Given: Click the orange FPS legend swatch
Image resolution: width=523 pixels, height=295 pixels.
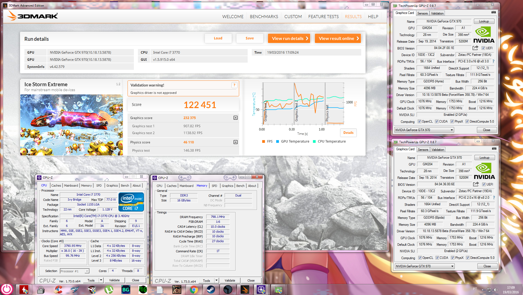Looking at the screenshot, I should (x=264, y=141).
